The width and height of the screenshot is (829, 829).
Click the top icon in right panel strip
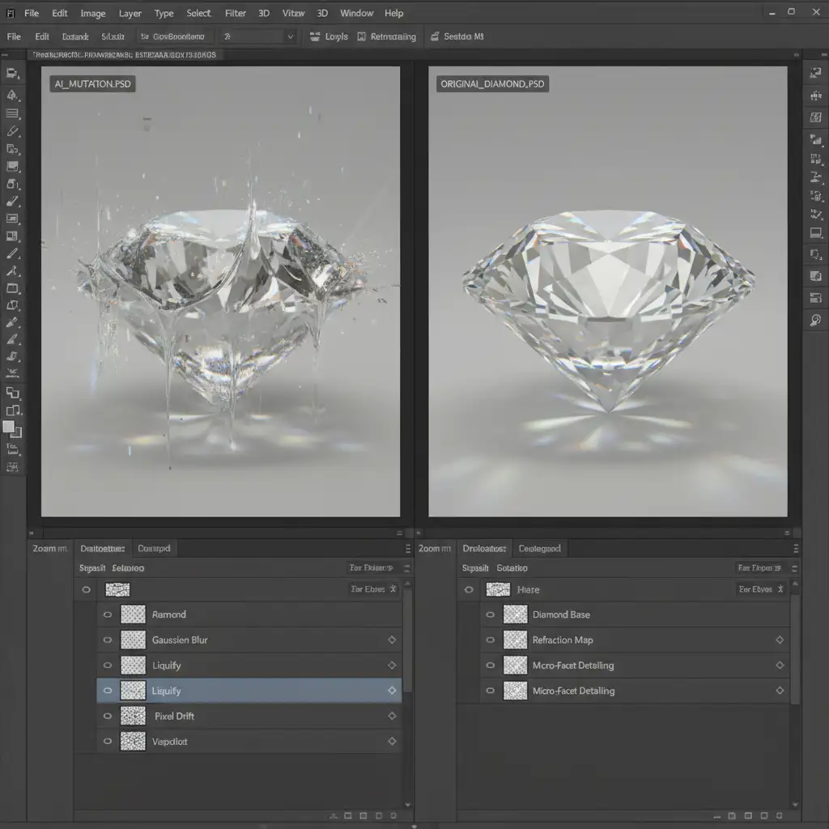[x=816, y=73]
